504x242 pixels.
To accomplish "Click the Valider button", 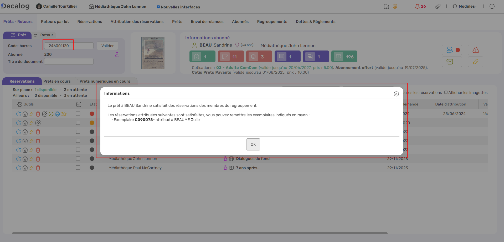I will click(x=107, y=46).
